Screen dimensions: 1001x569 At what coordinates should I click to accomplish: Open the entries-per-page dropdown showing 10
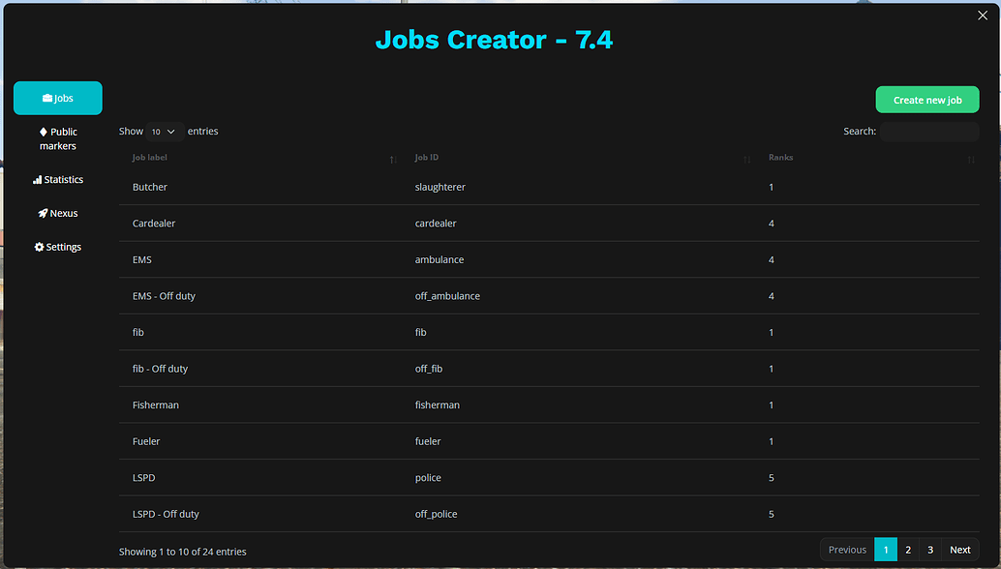coord(163,131)
